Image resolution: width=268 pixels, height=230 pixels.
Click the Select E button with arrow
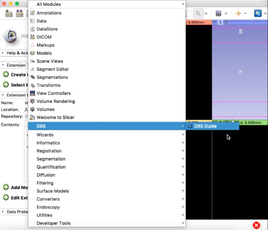[x=15, y=84]
